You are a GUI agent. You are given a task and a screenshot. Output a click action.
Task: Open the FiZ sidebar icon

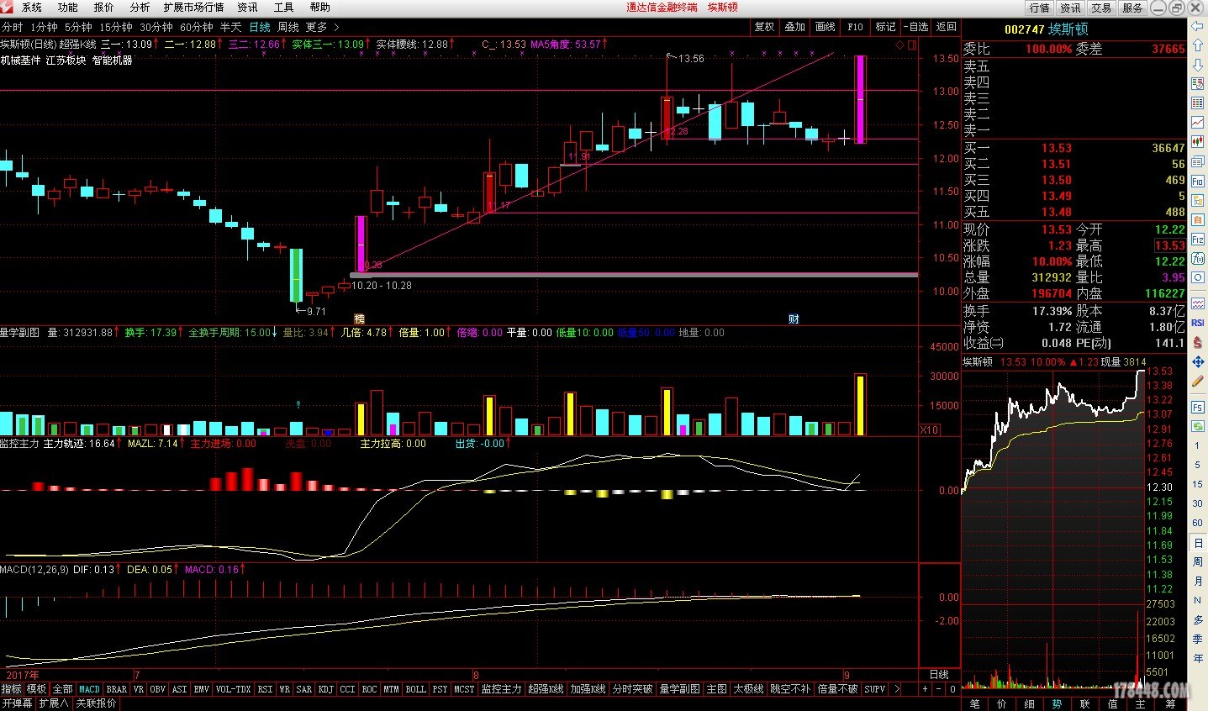point(1198,240)
